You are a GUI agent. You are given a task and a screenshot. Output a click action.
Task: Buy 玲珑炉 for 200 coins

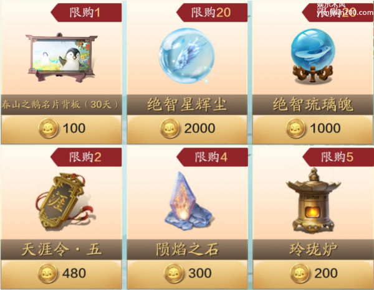313,274
